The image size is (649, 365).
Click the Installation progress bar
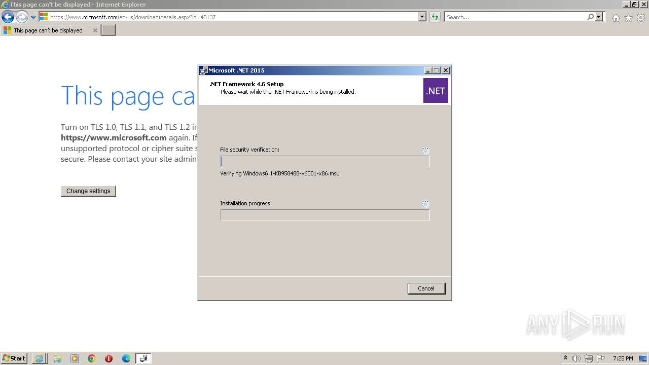click(x=325, y=215)
